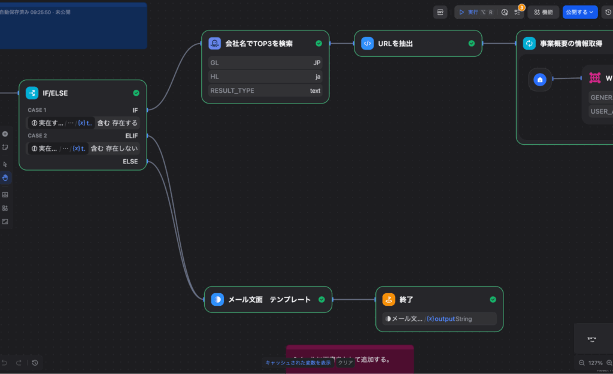Screen dimensions: 613x374
Task: Open the version history icon
Action: (x=608, y=12)
